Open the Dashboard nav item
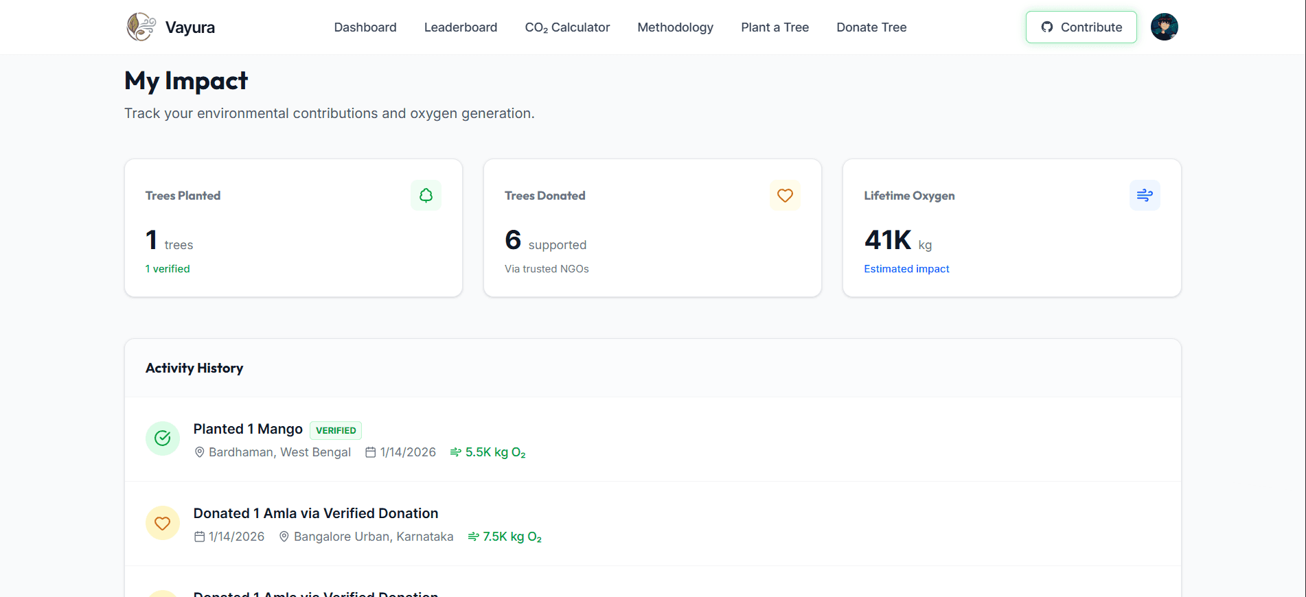Screen dimensions: 1306x597 [365, 27]
